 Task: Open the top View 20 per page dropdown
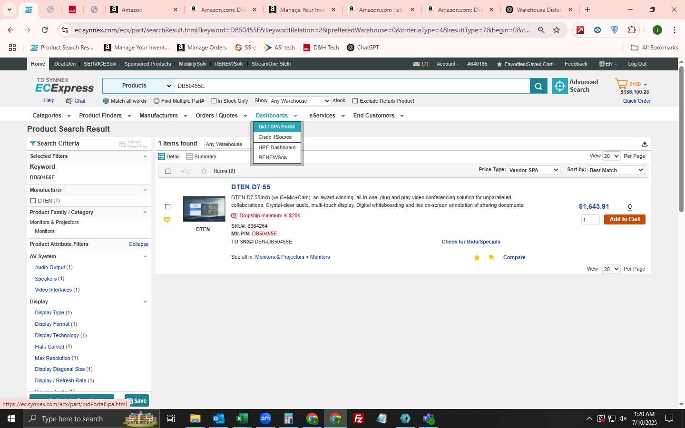[611, 156]
